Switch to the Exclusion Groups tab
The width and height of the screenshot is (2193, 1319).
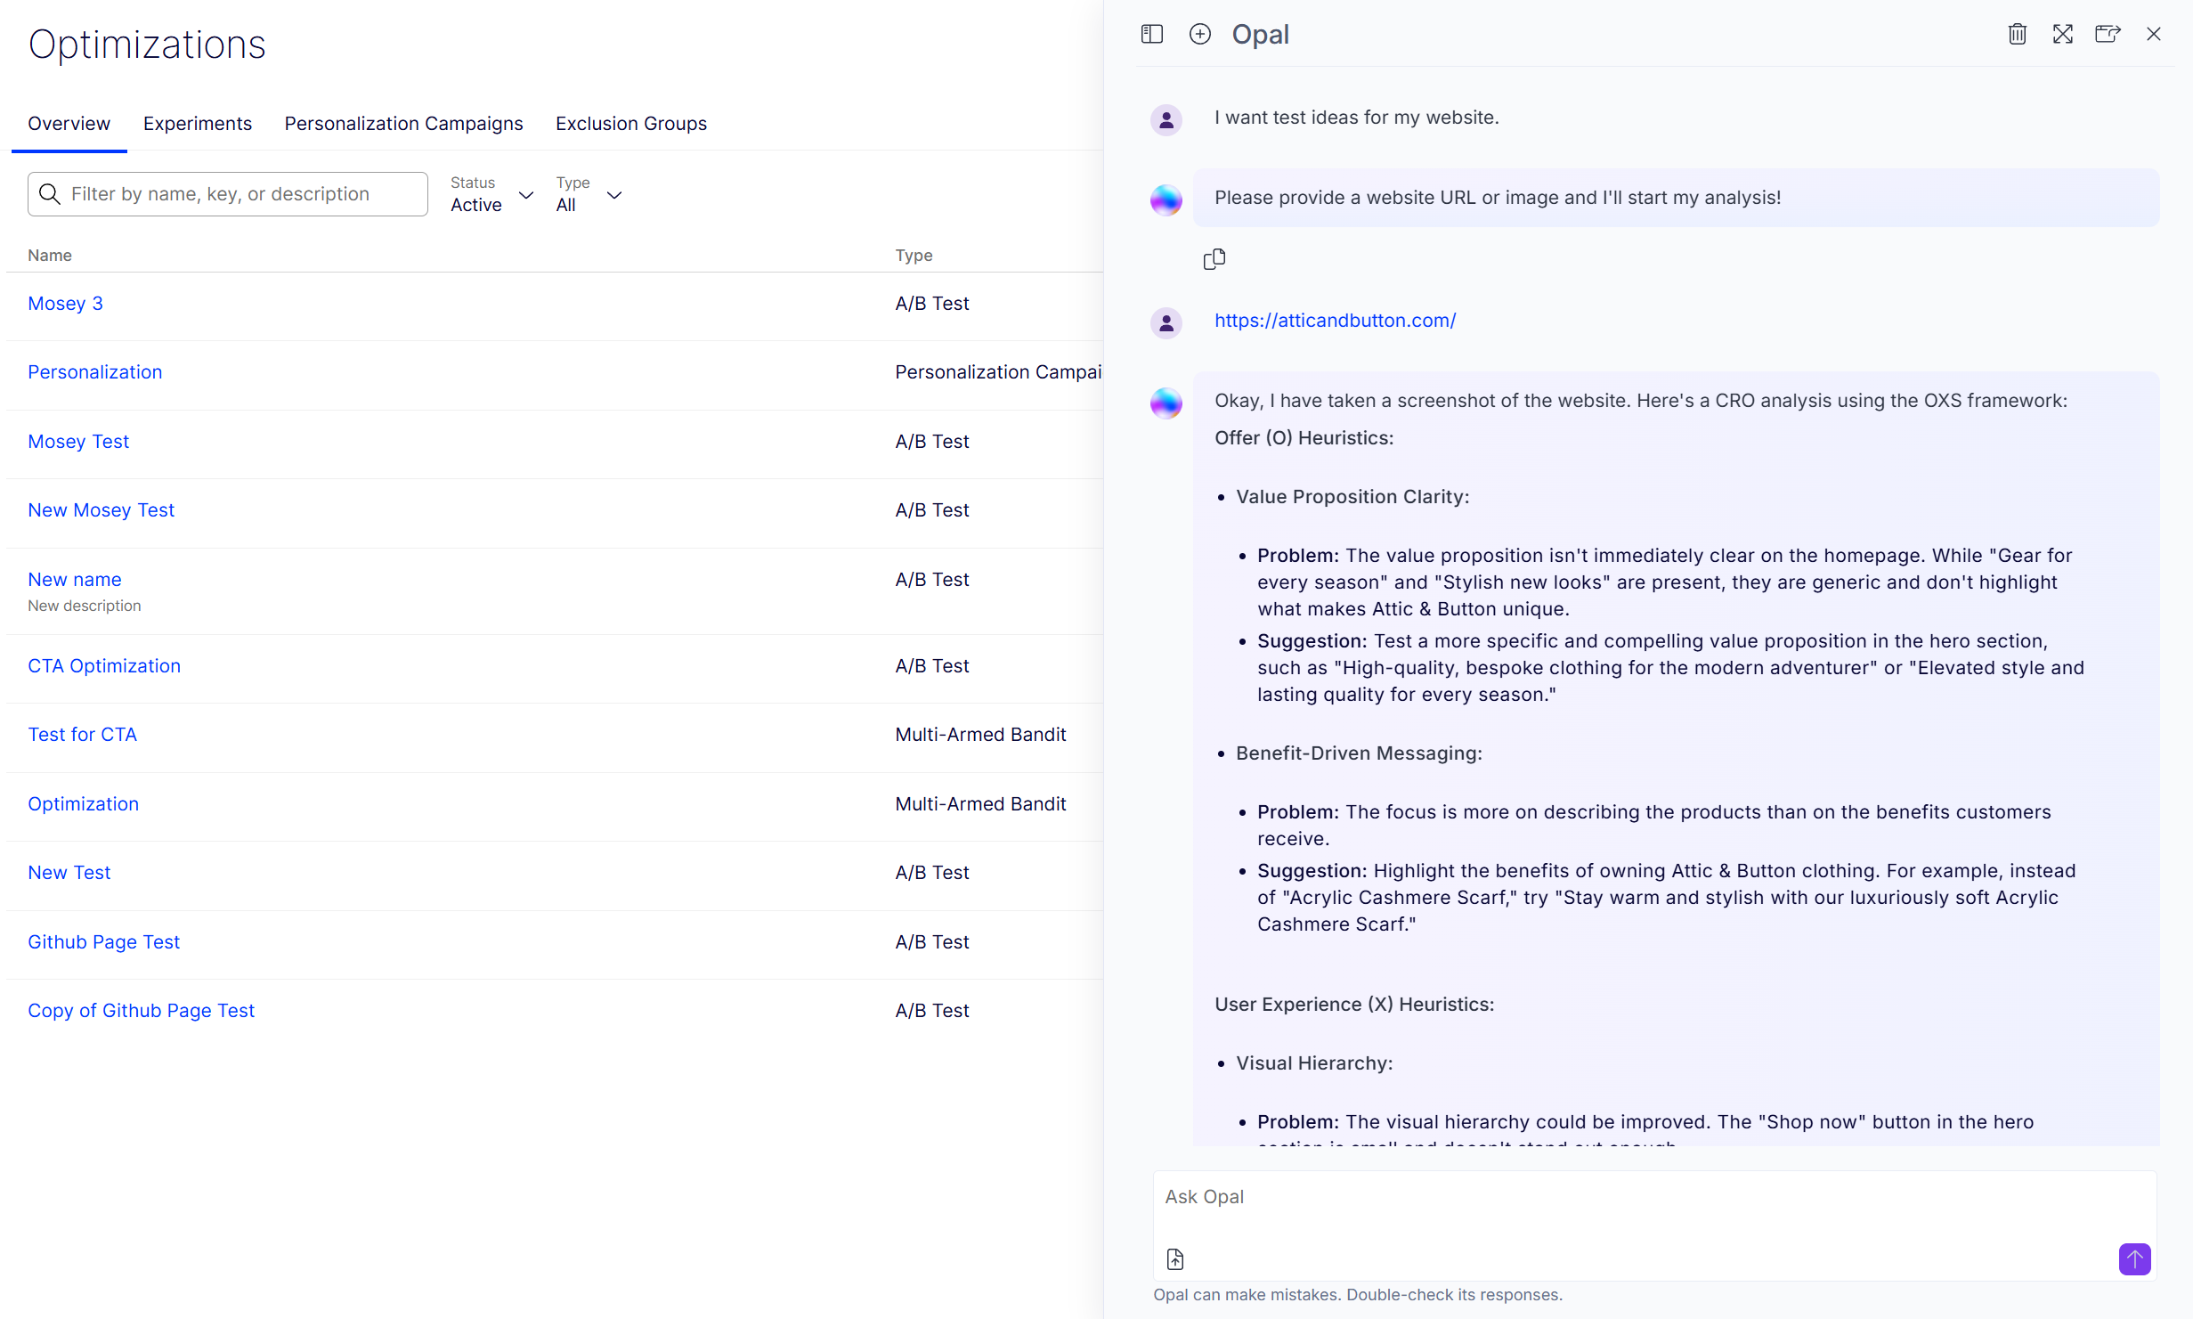tap(630, 123)
